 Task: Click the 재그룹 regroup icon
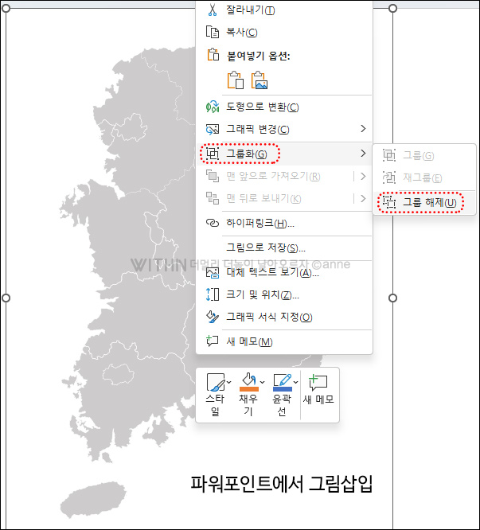pos(389,177)
